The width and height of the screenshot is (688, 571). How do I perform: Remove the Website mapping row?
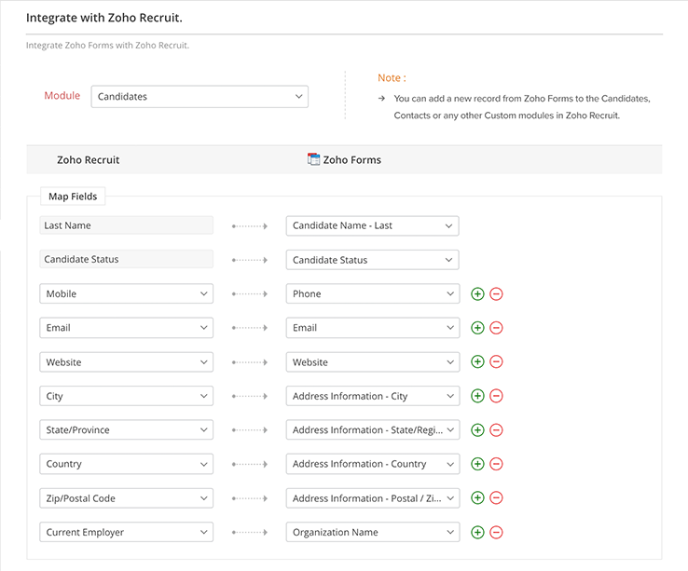pos(496,361)
